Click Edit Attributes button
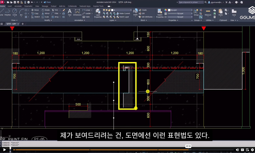 [x=146, y=17]
